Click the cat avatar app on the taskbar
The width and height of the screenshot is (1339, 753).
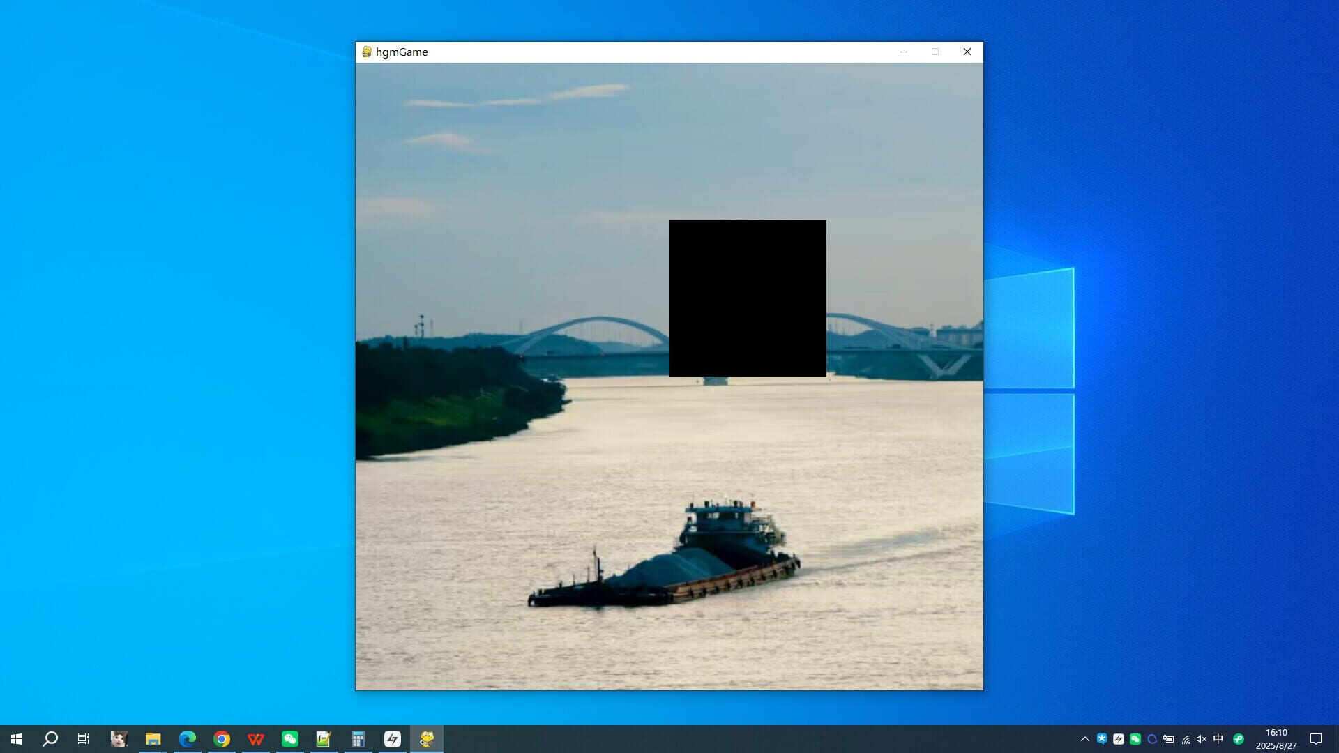coord(119,738)
